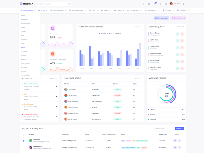Approve Sarah Taylor's leave request
Image resolution: width=204 pixels, height=153 pixels.
(178, 34)
